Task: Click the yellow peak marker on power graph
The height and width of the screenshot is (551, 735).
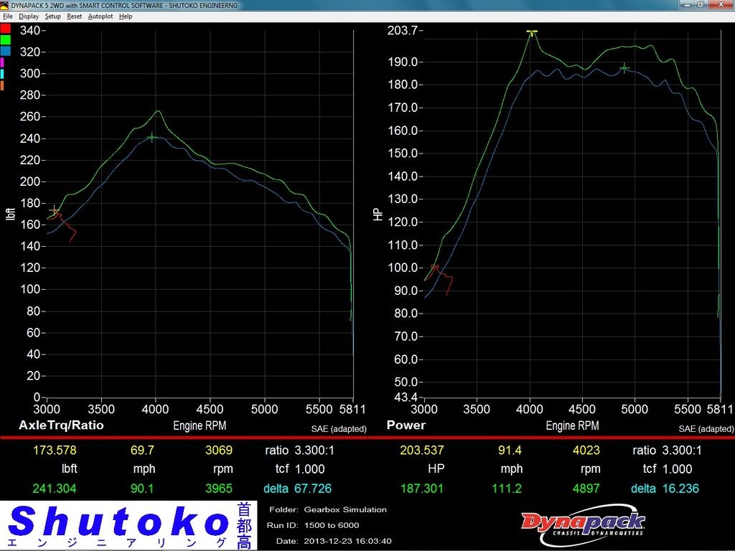Action: coord(531,32)
